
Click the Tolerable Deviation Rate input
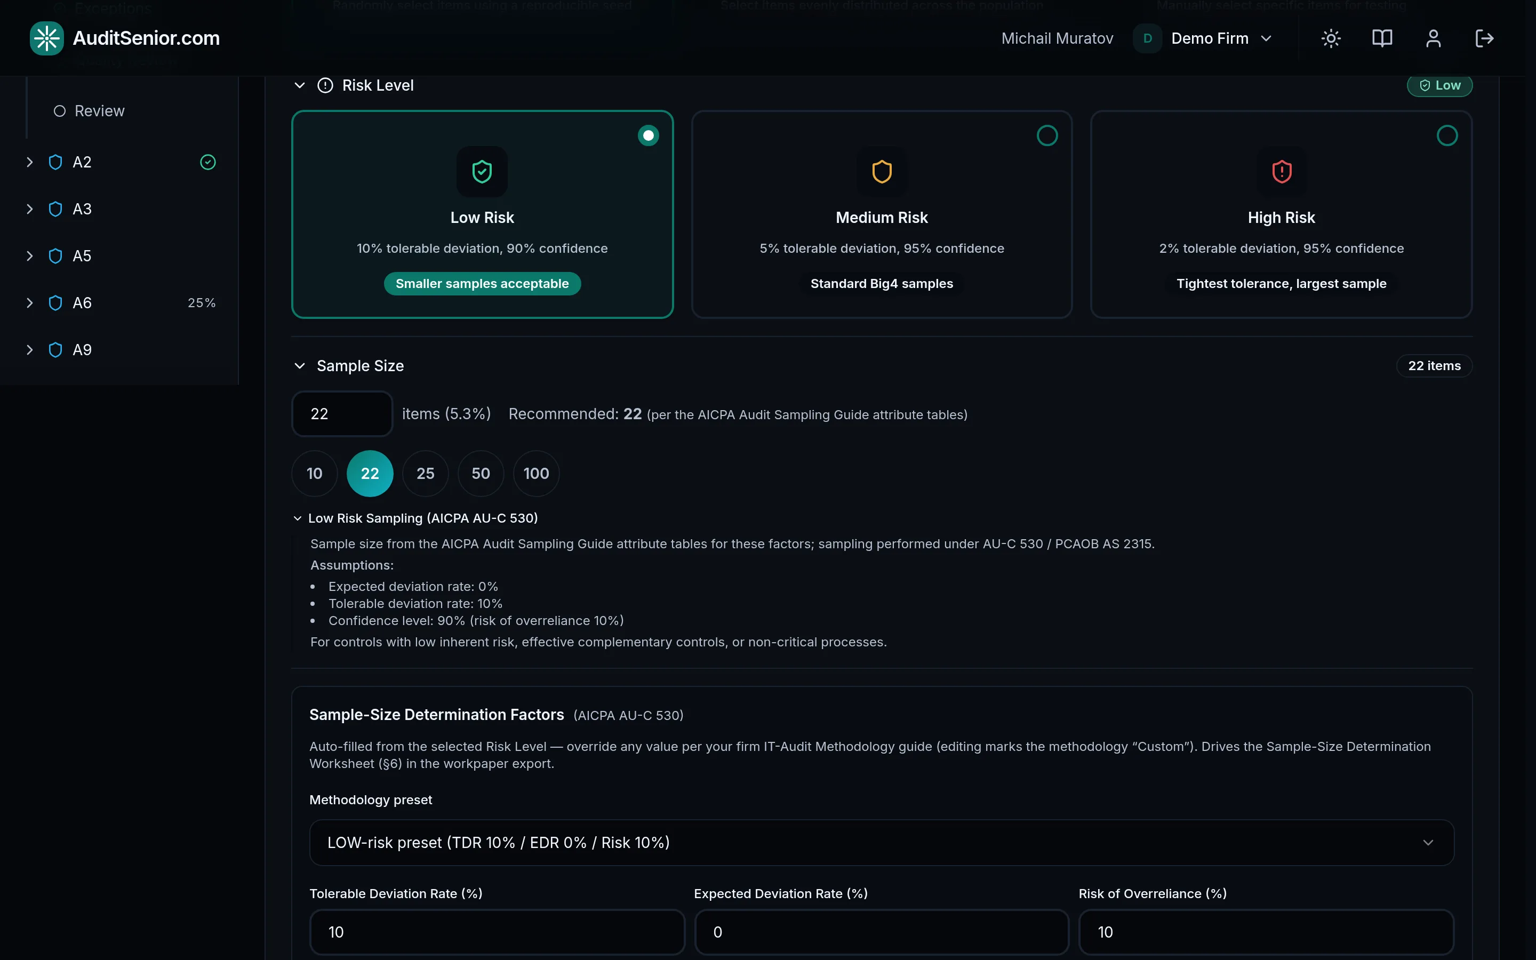(497, 932)
